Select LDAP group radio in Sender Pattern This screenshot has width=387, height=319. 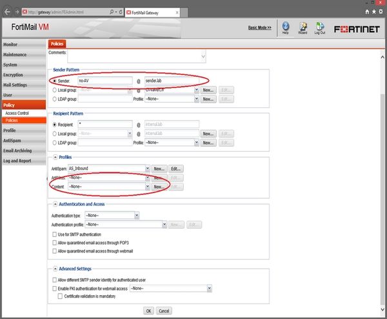coord(55,99)
